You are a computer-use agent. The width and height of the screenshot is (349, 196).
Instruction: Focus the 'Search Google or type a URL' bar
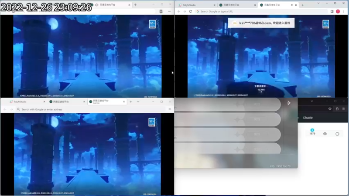[261, 11]
